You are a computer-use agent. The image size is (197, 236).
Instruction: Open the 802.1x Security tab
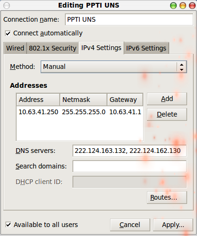[52, 48]
